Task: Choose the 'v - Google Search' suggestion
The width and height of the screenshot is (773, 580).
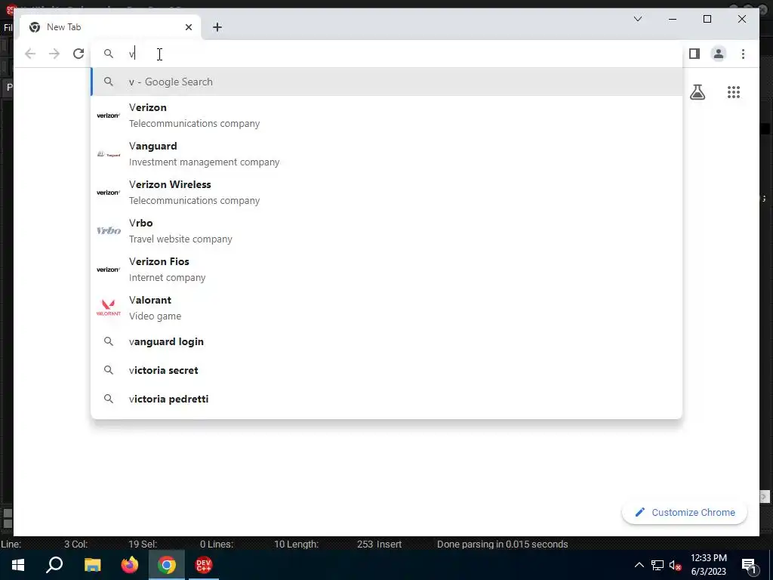Action: [x=386, y=82]
